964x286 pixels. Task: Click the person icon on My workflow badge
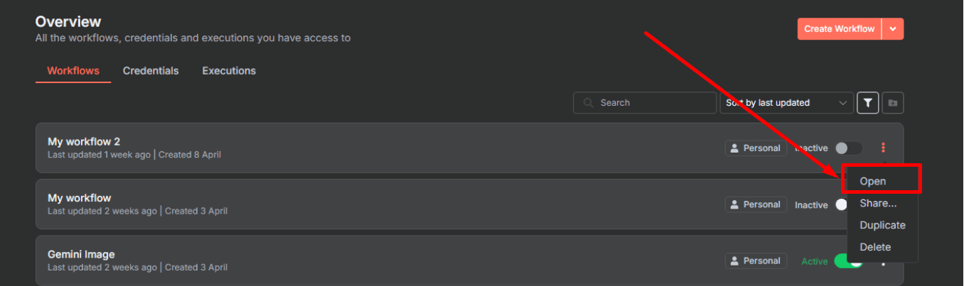point(735,204)
